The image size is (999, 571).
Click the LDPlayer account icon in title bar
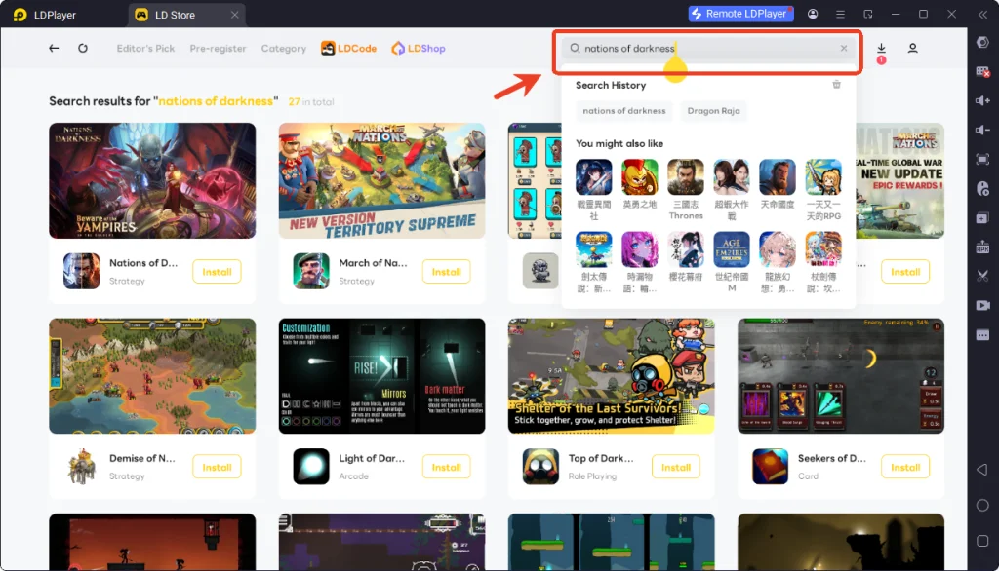813,14
